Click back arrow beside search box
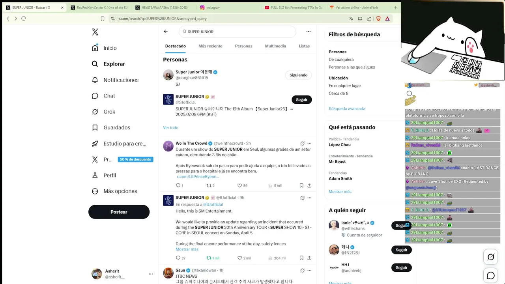The image size is (505, 284). pyautogui.click(x=166, y=32)
